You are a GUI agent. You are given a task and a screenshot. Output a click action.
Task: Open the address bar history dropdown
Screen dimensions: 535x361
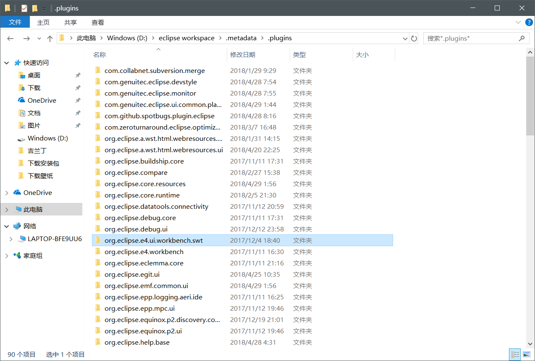405,38
